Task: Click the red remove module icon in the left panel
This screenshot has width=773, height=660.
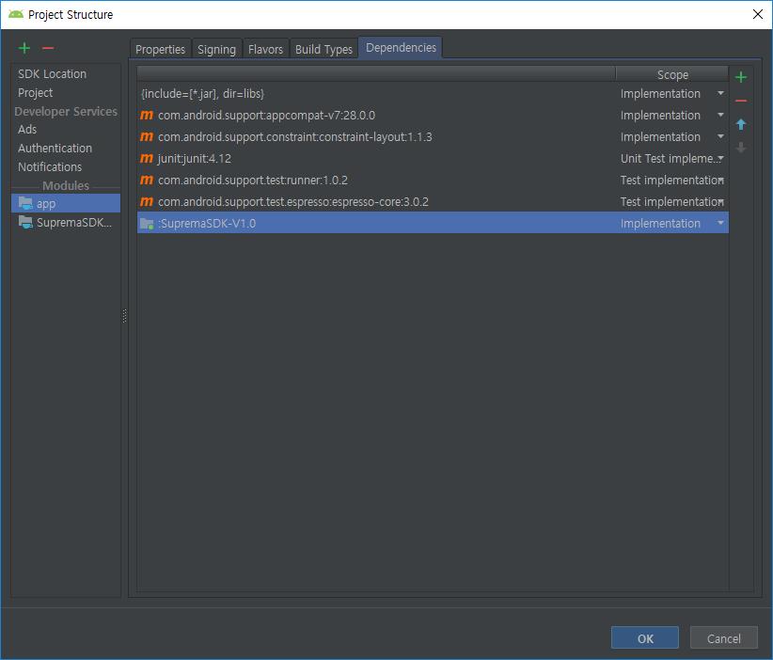Action: click(48, 48)
